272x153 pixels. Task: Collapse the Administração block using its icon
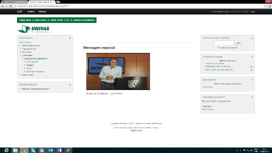(70, 85)
